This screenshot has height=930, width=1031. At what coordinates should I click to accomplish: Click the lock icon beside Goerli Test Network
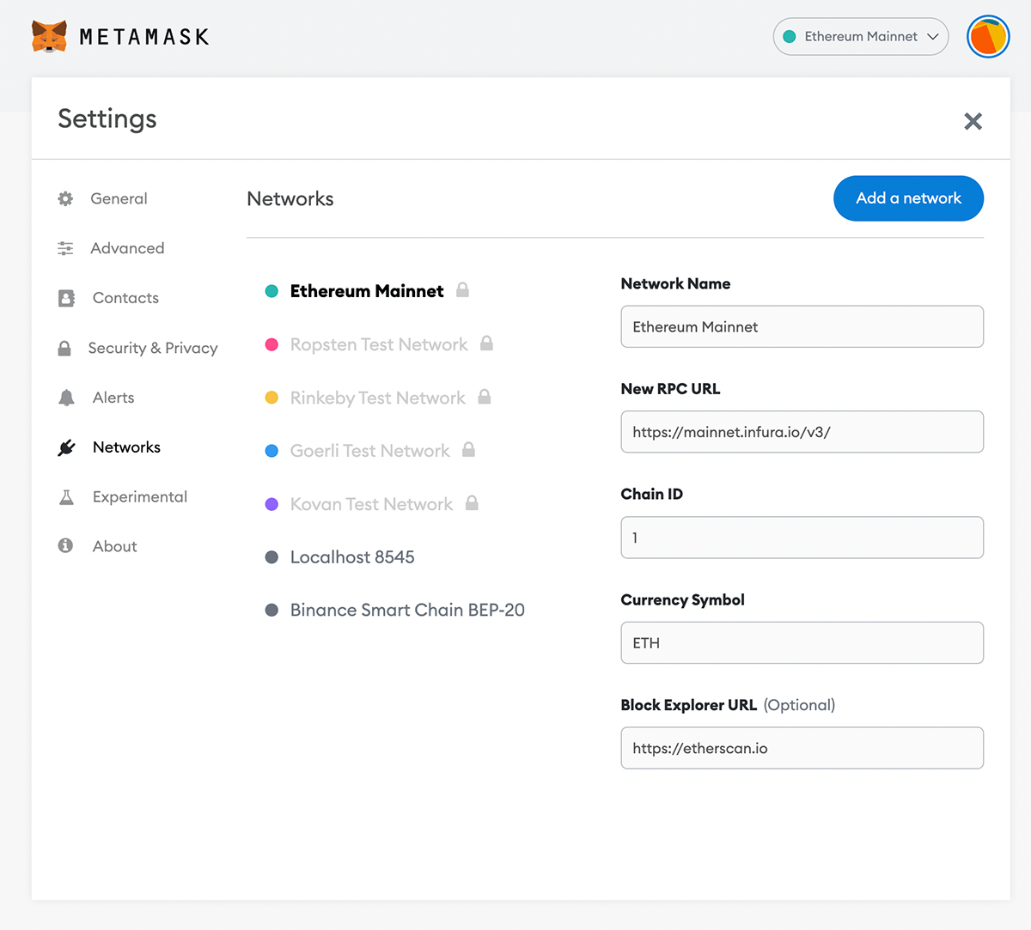click(468, 449)
